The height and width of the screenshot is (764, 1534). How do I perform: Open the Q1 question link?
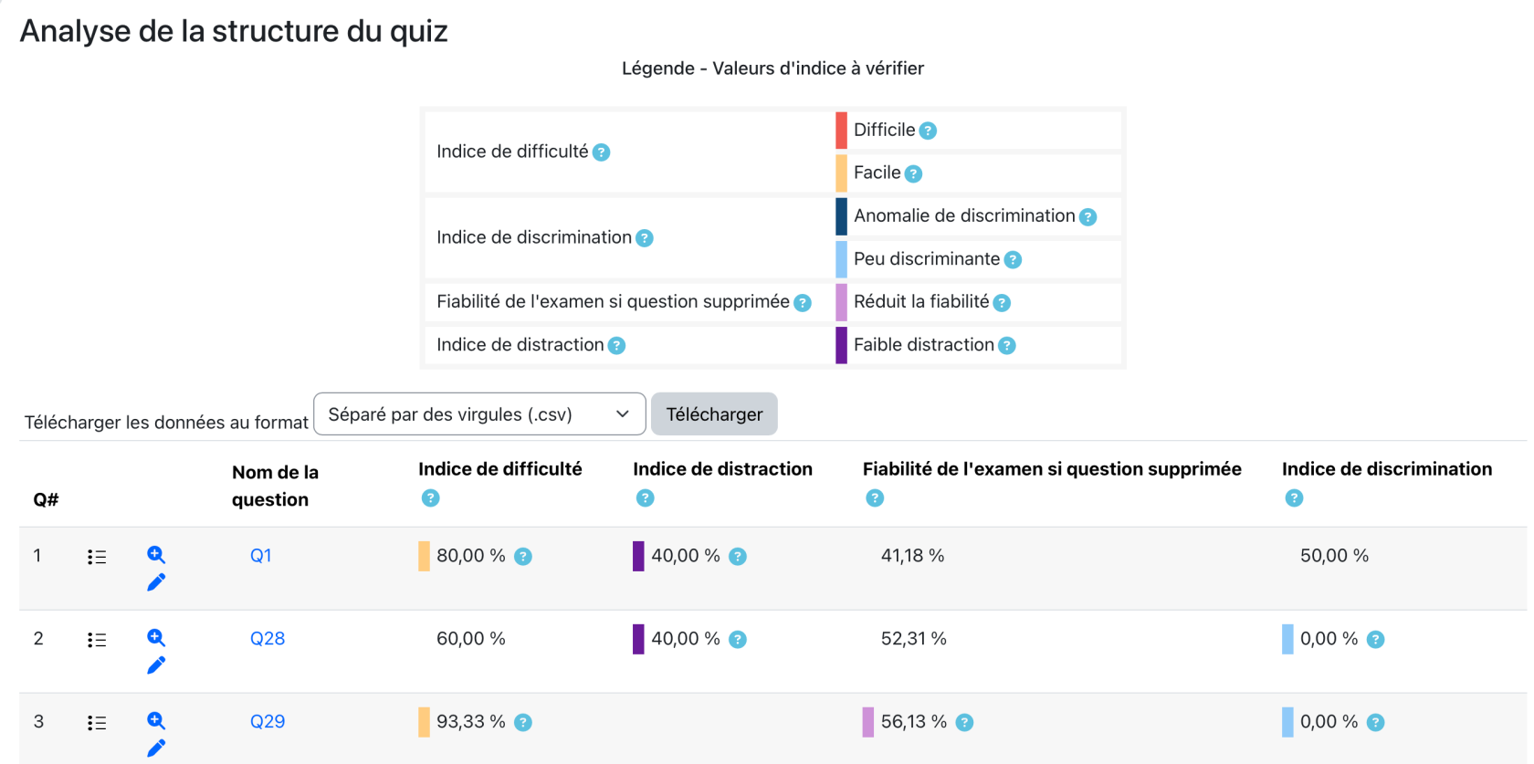tap(260, 556)
